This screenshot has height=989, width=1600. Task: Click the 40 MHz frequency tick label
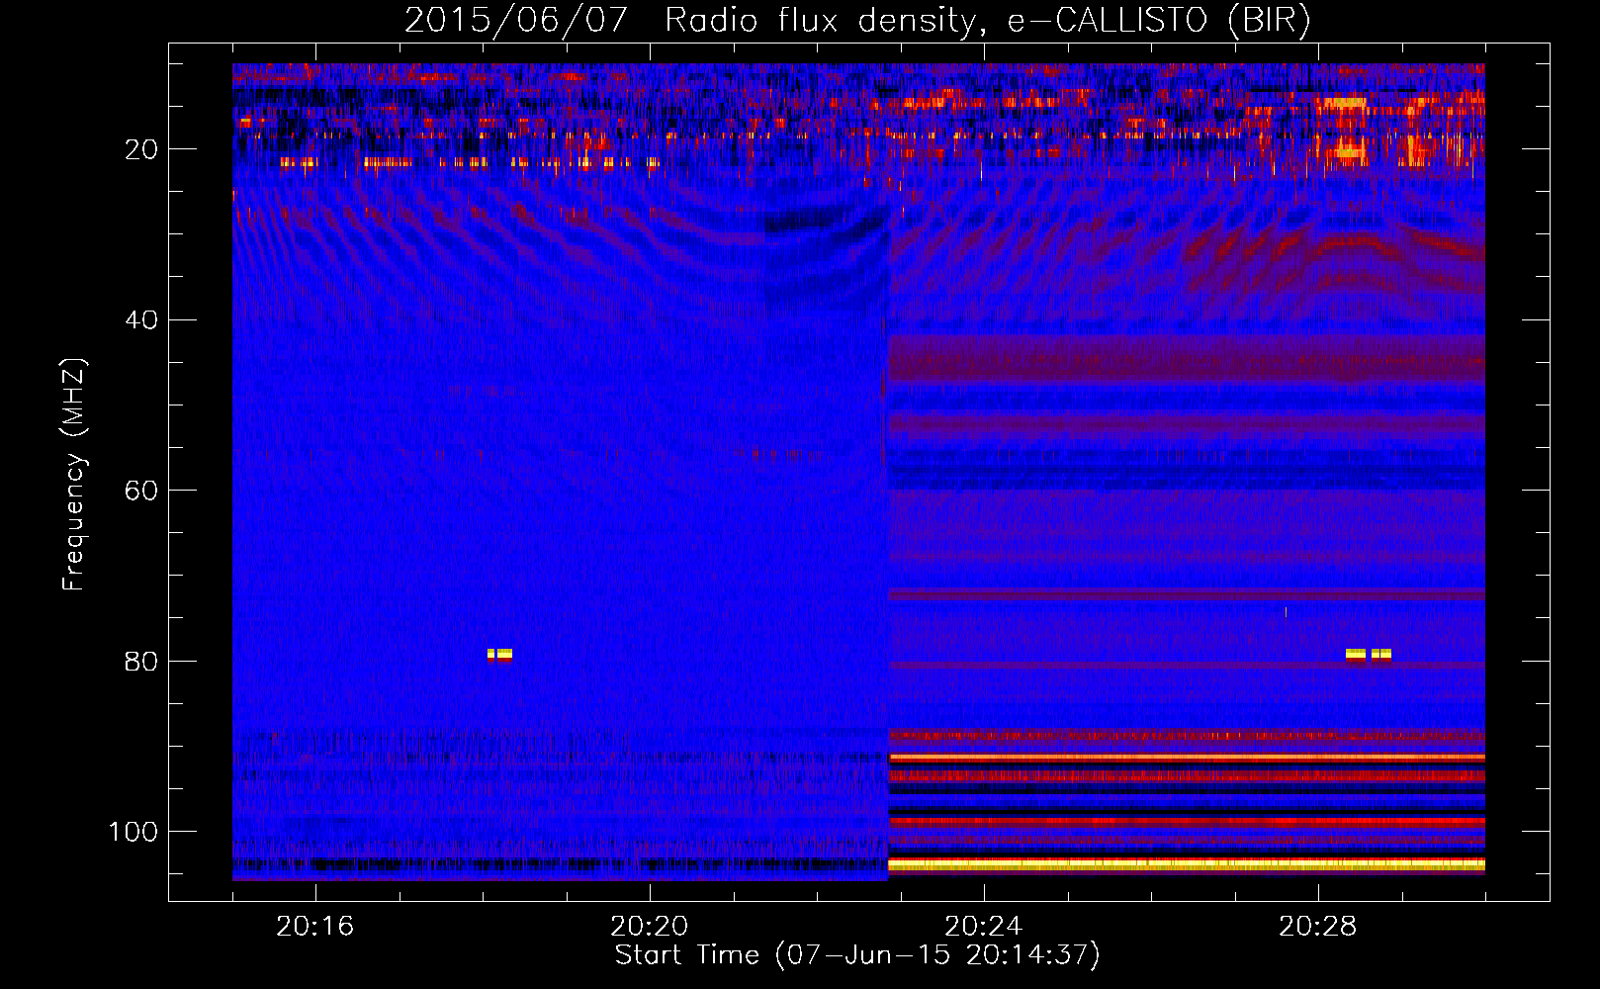141,320
